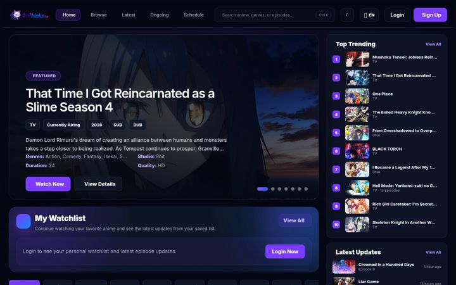456x285 pixels.
Task: Click rank badge 10 in Top Trending
Action: (336, 224)
